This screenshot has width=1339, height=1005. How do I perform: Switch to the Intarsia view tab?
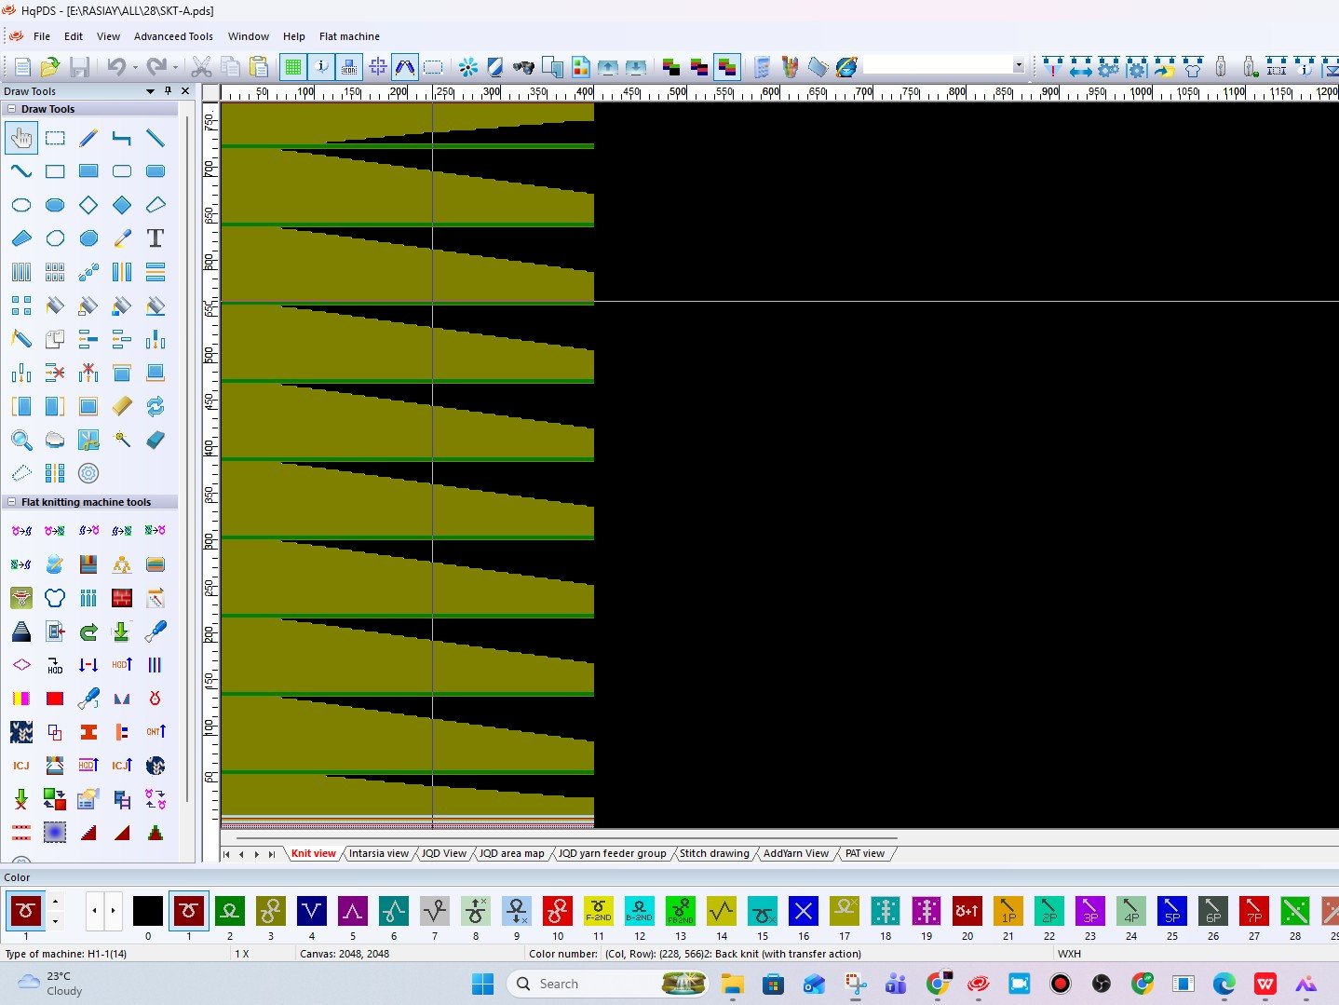[378, 853]
